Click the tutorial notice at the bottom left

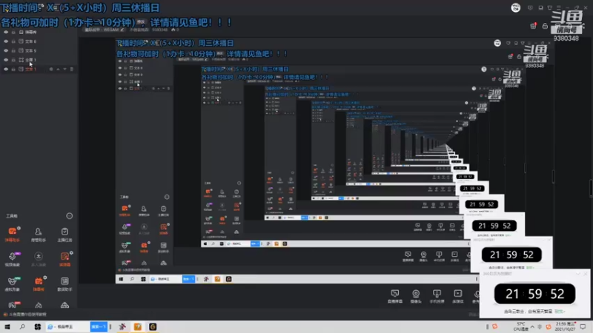coord(25,314)
